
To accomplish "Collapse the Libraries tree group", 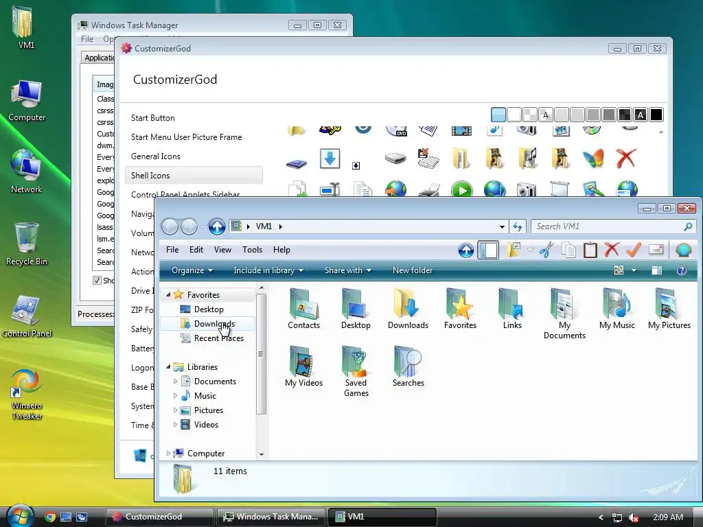I will [169, 367].
